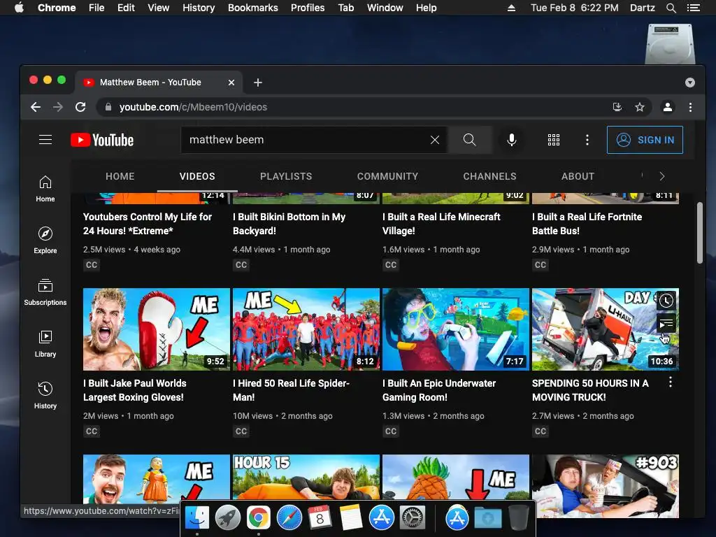Open the YouTube apps grid icon
Viewport: 716px width, 537px height.
pyautogui.click(x=554, y=140)
